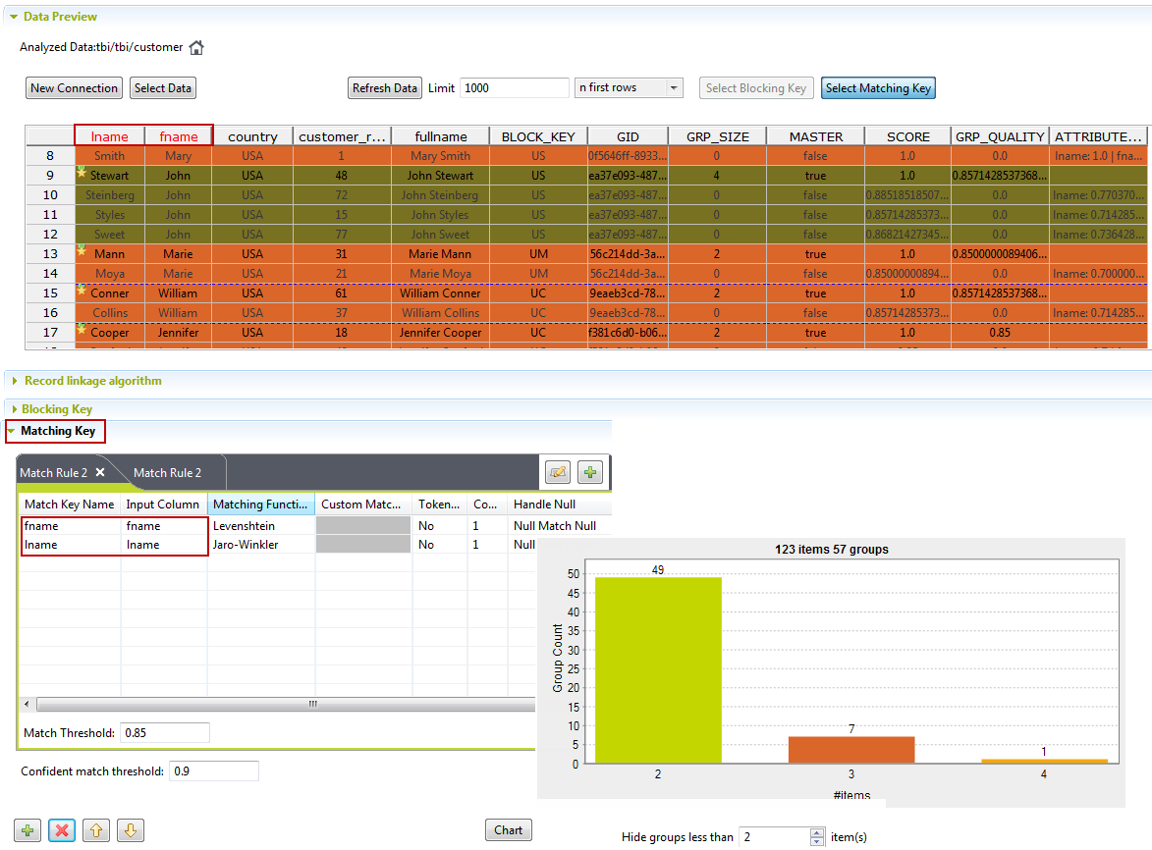Click the home icon beside Analyzed Data
Image resolution: width=1152 pixels, height=850 pixels.
point(196,47)
